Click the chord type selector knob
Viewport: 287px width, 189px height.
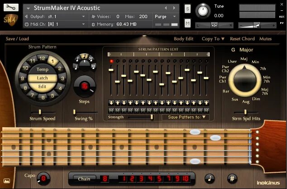pos(245,80)
